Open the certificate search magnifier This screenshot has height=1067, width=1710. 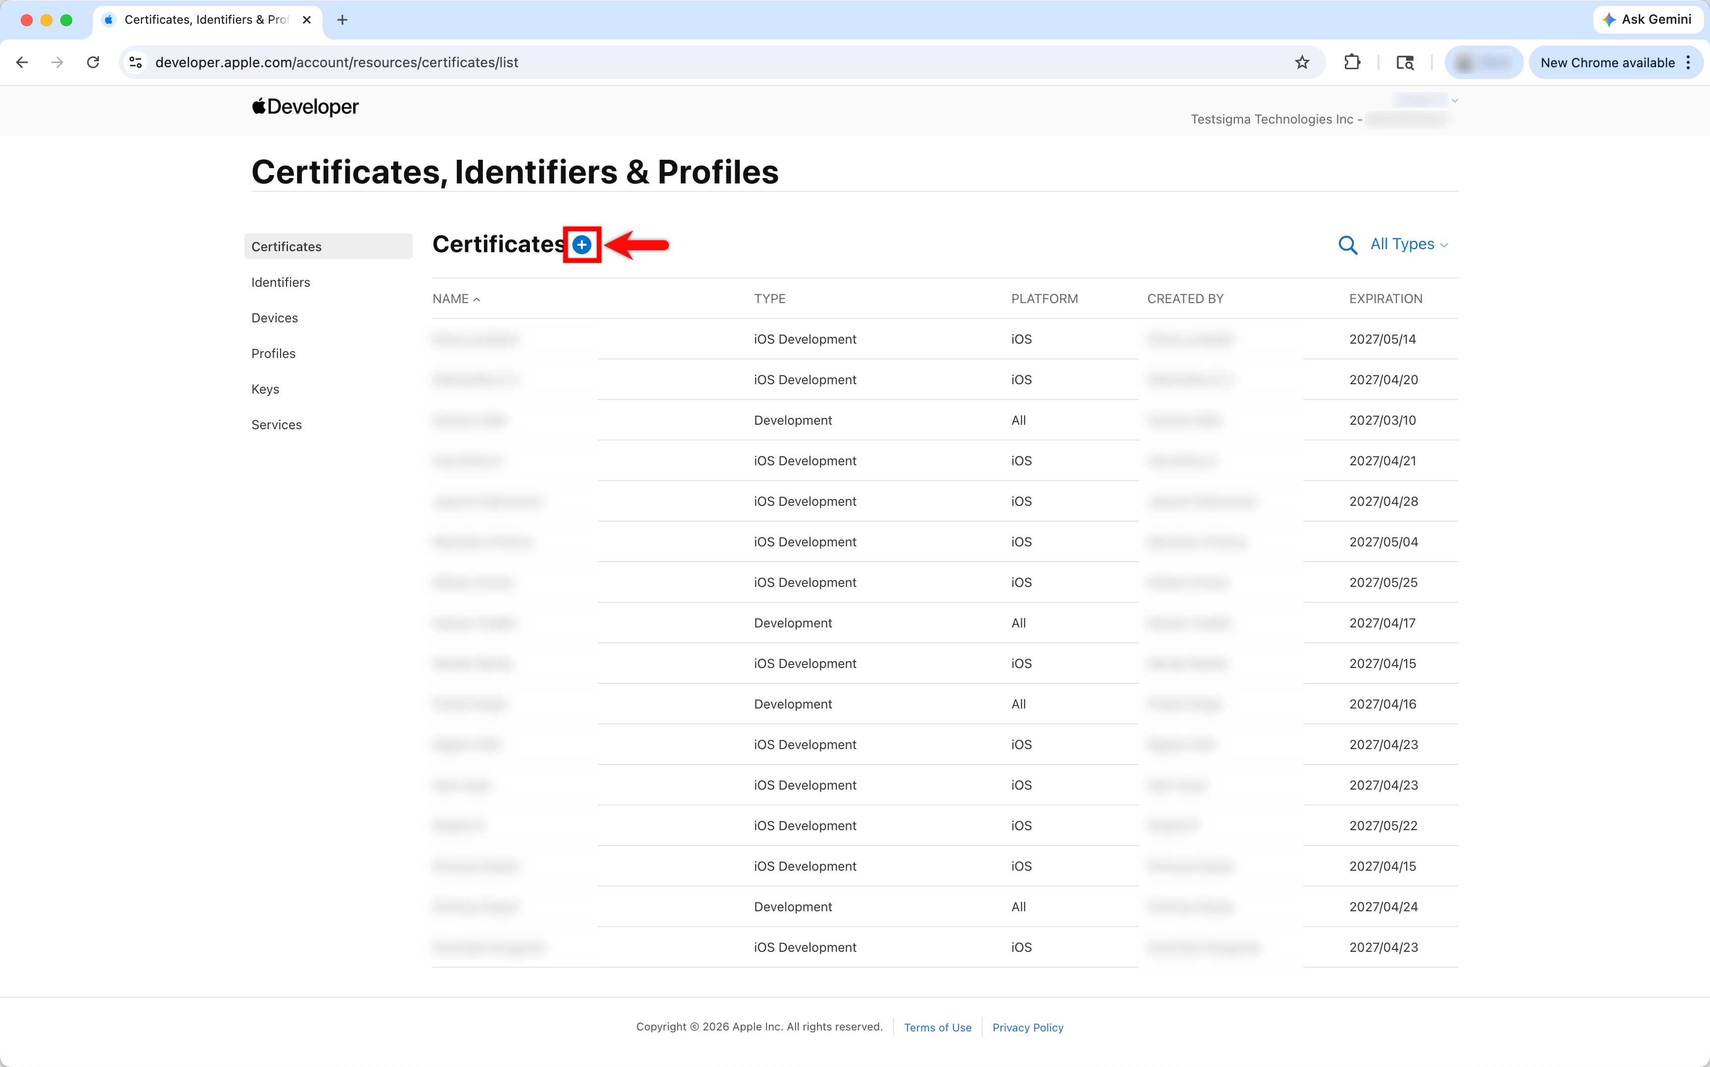pyautogui.click(x=1347, y=245)
